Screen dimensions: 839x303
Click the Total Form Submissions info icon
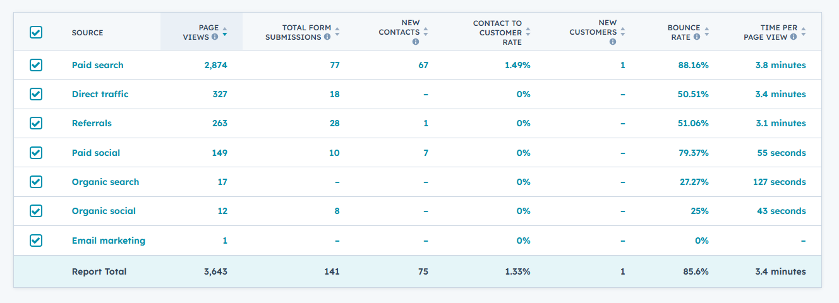[327, 37]
